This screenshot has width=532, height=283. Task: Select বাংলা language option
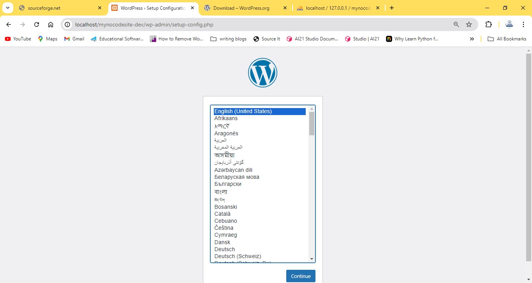[x=260, y=192]
